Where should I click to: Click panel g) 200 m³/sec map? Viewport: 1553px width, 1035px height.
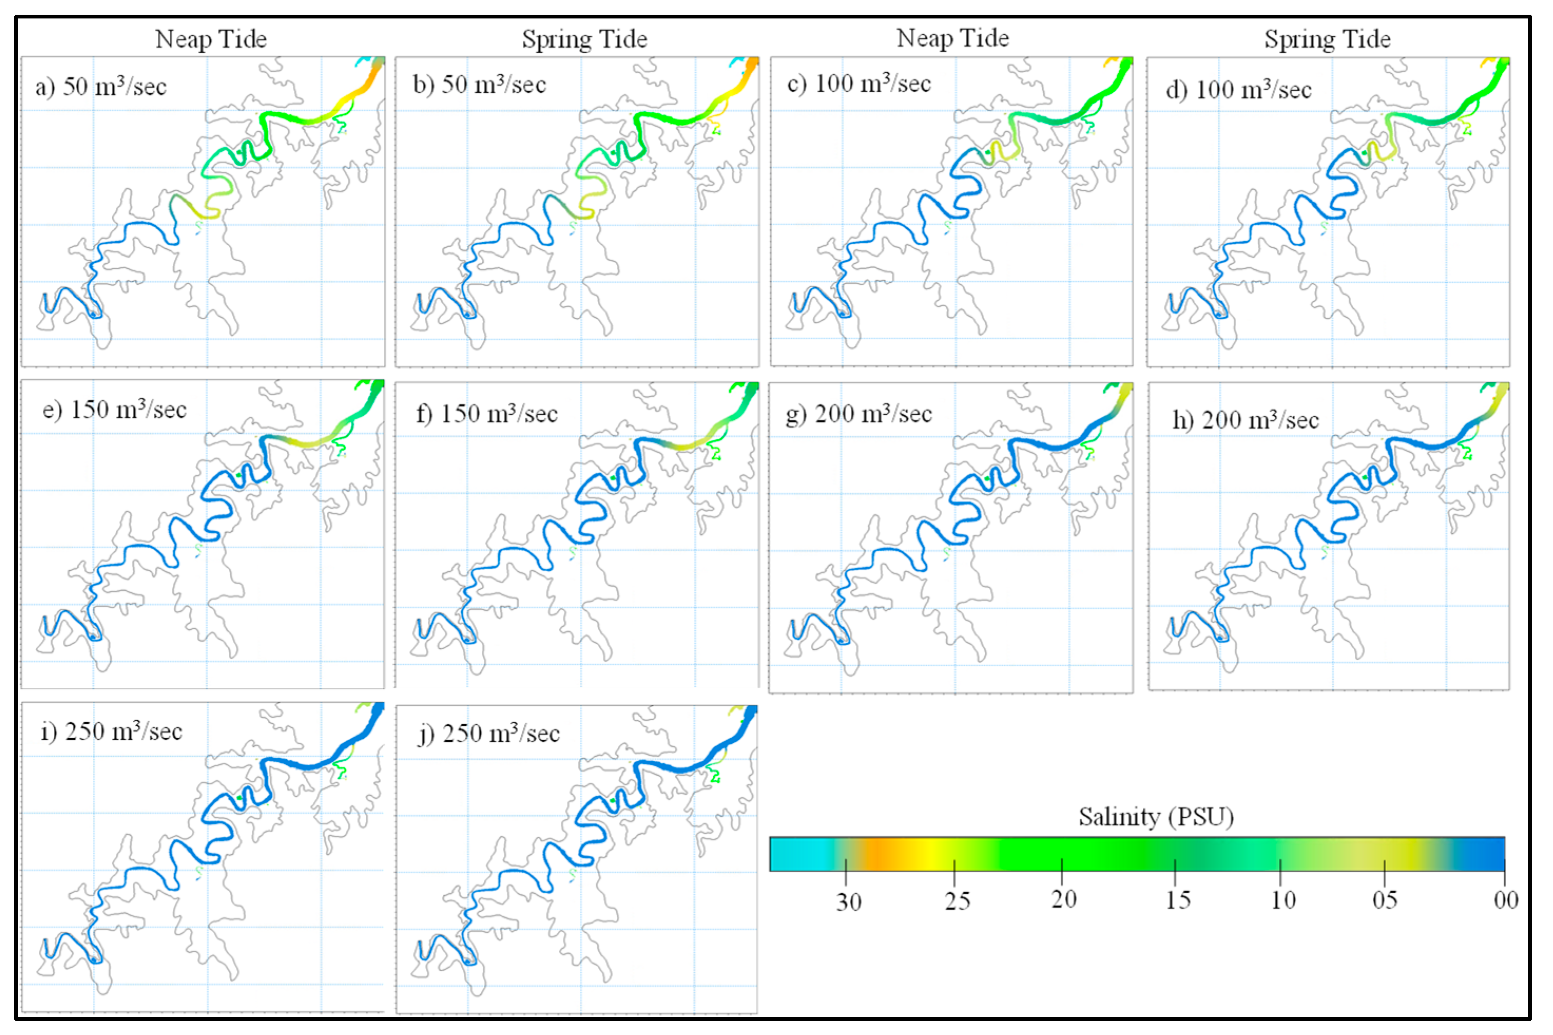pos(952,538)
